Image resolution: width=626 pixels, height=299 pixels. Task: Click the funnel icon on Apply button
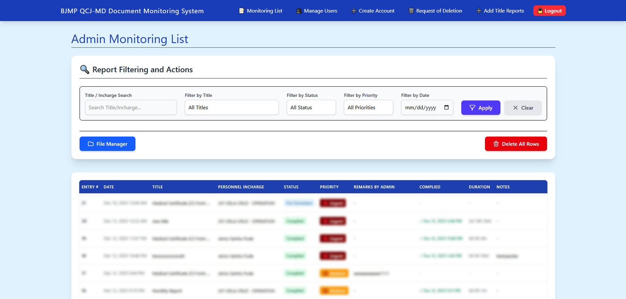[472, 108]
